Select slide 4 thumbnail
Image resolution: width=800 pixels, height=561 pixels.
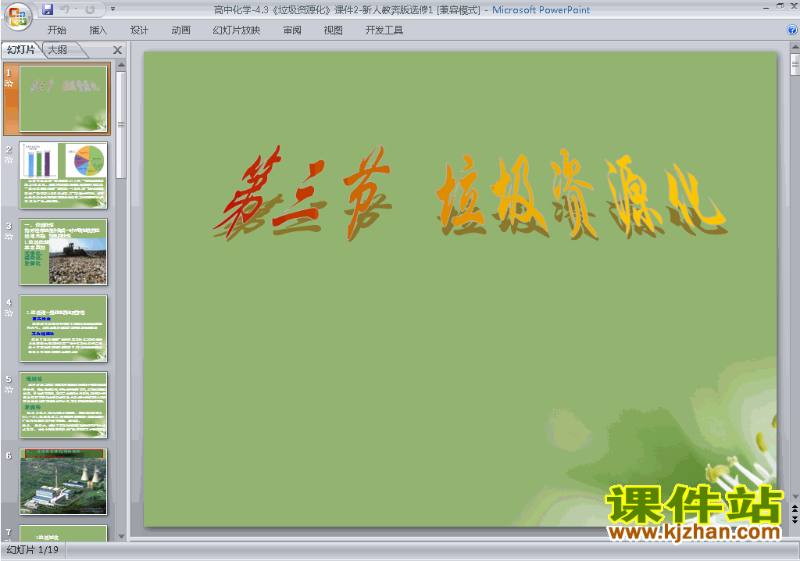63,328
